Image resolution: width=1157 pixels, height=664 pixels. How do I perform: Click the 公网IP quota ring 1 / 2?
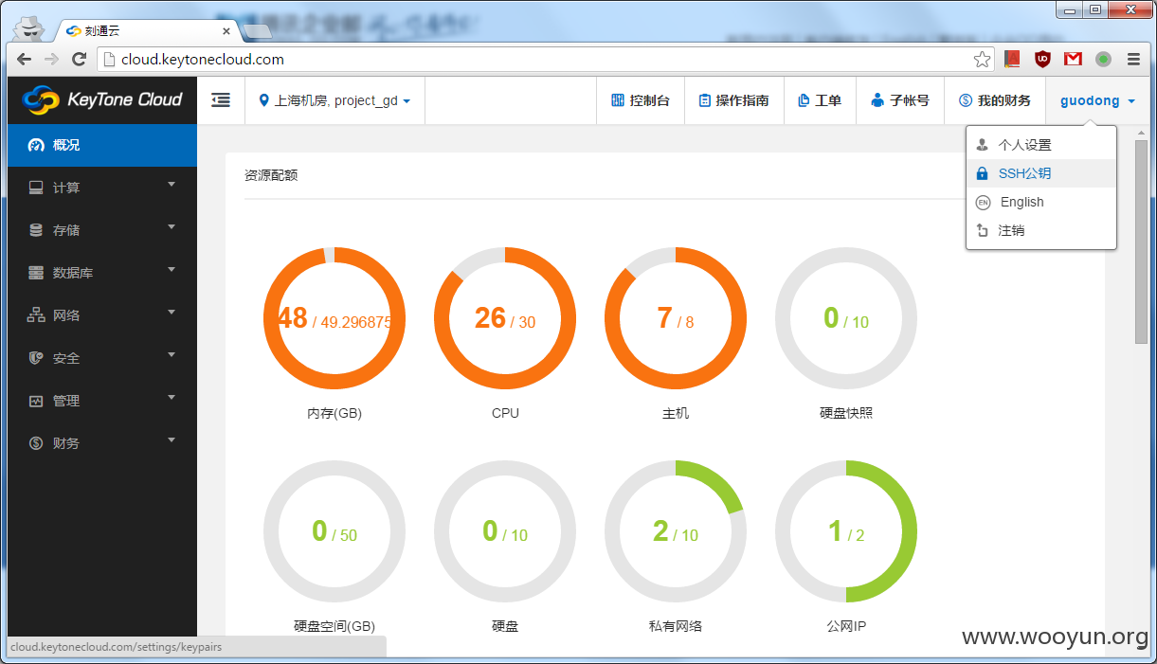[846, 531]
